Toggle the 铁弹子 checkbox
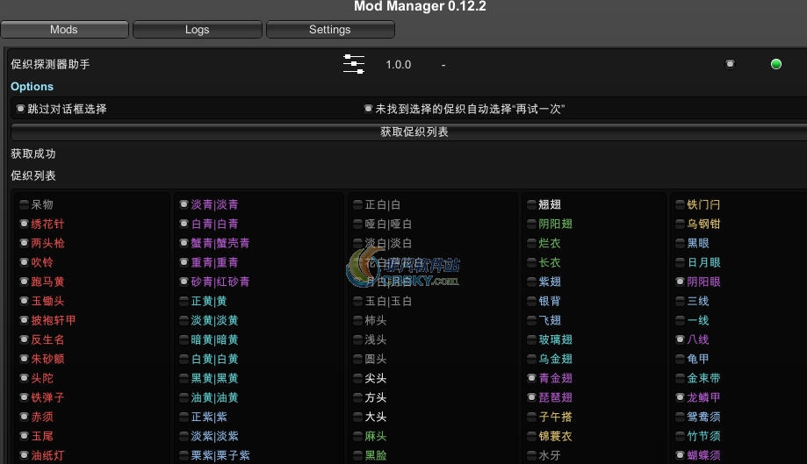807x464 pixels. point(24,397)
